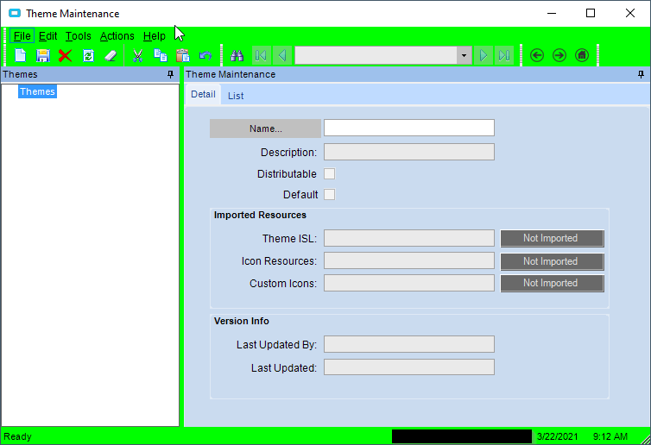Close the Theme Maintenance window
Image resolution: width=651 pixels, height=445 pixels.
[629, 13]
